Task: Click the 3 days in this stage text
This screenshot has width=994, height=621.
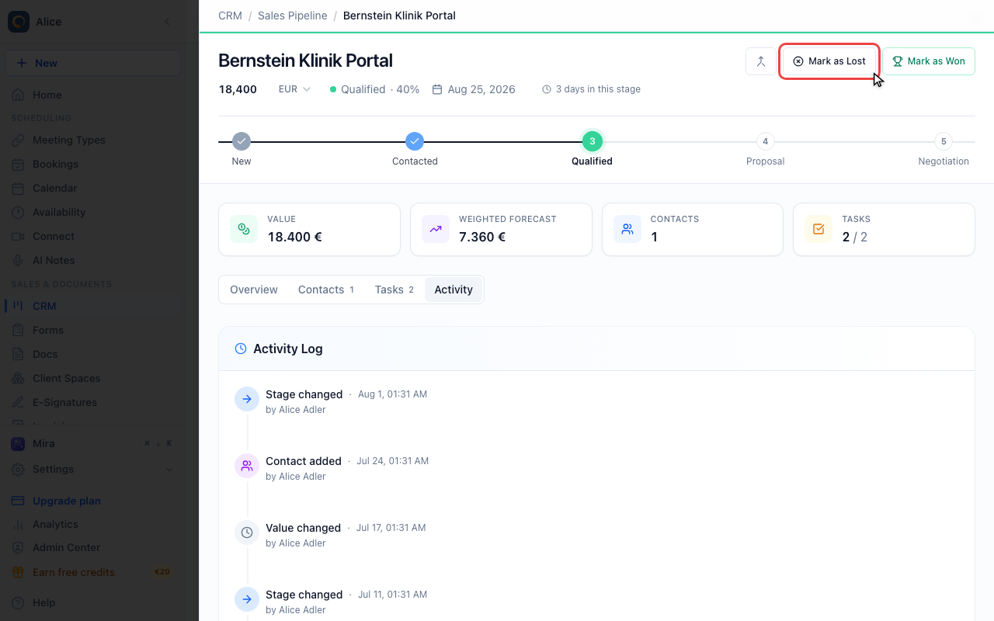Action: [x=598, y=89]
